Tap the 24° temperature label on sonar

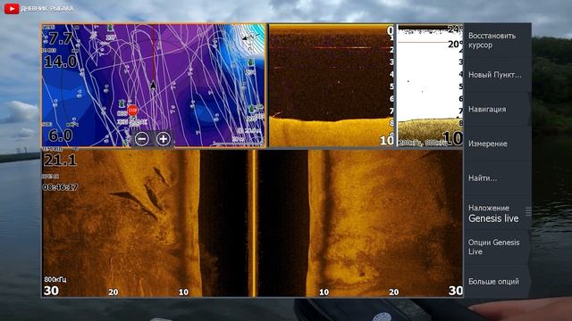[x=455, y=29]
